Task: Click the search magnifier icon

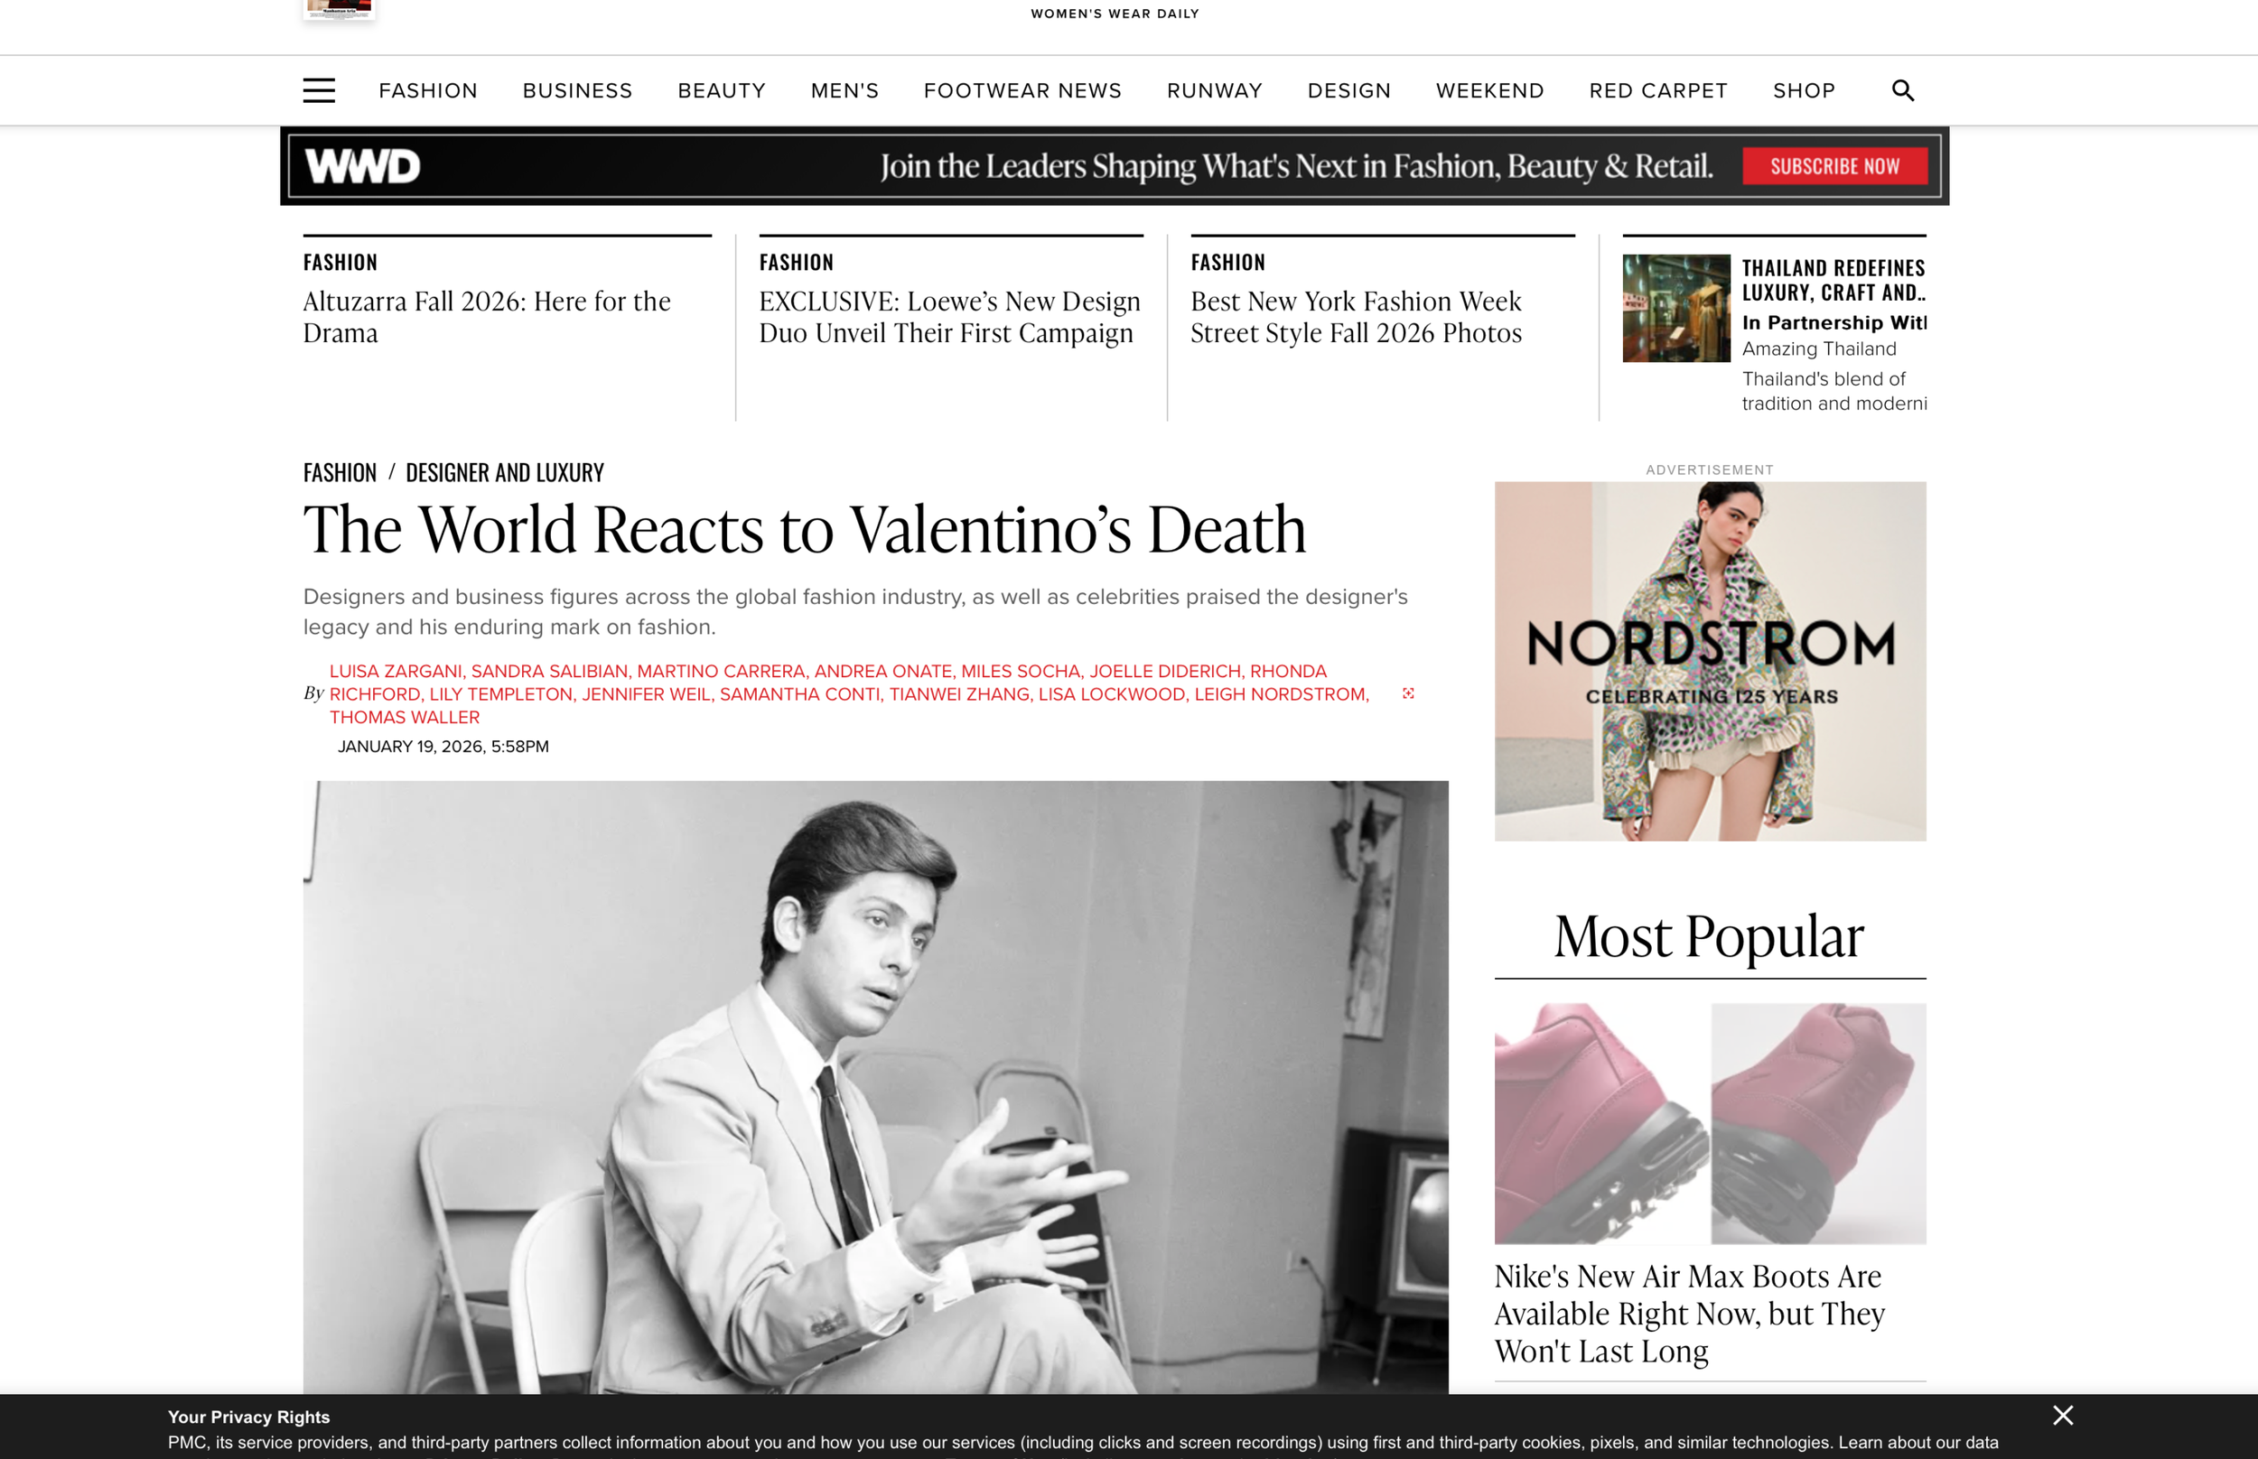Action: 1902,90
